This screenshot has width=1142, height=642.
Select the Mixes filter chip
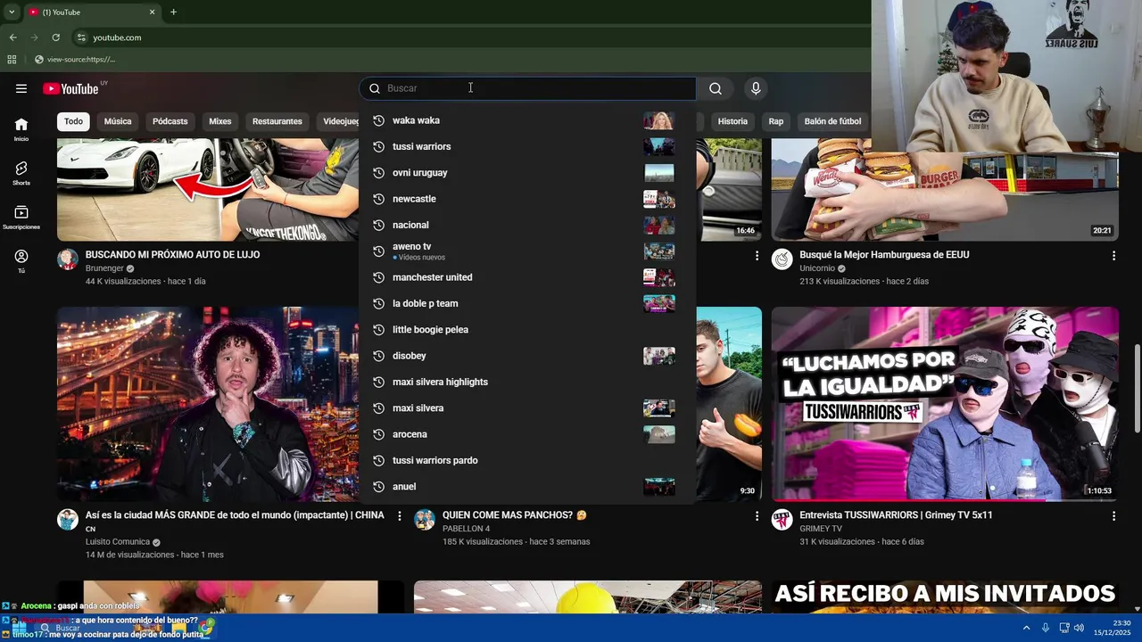220,121
